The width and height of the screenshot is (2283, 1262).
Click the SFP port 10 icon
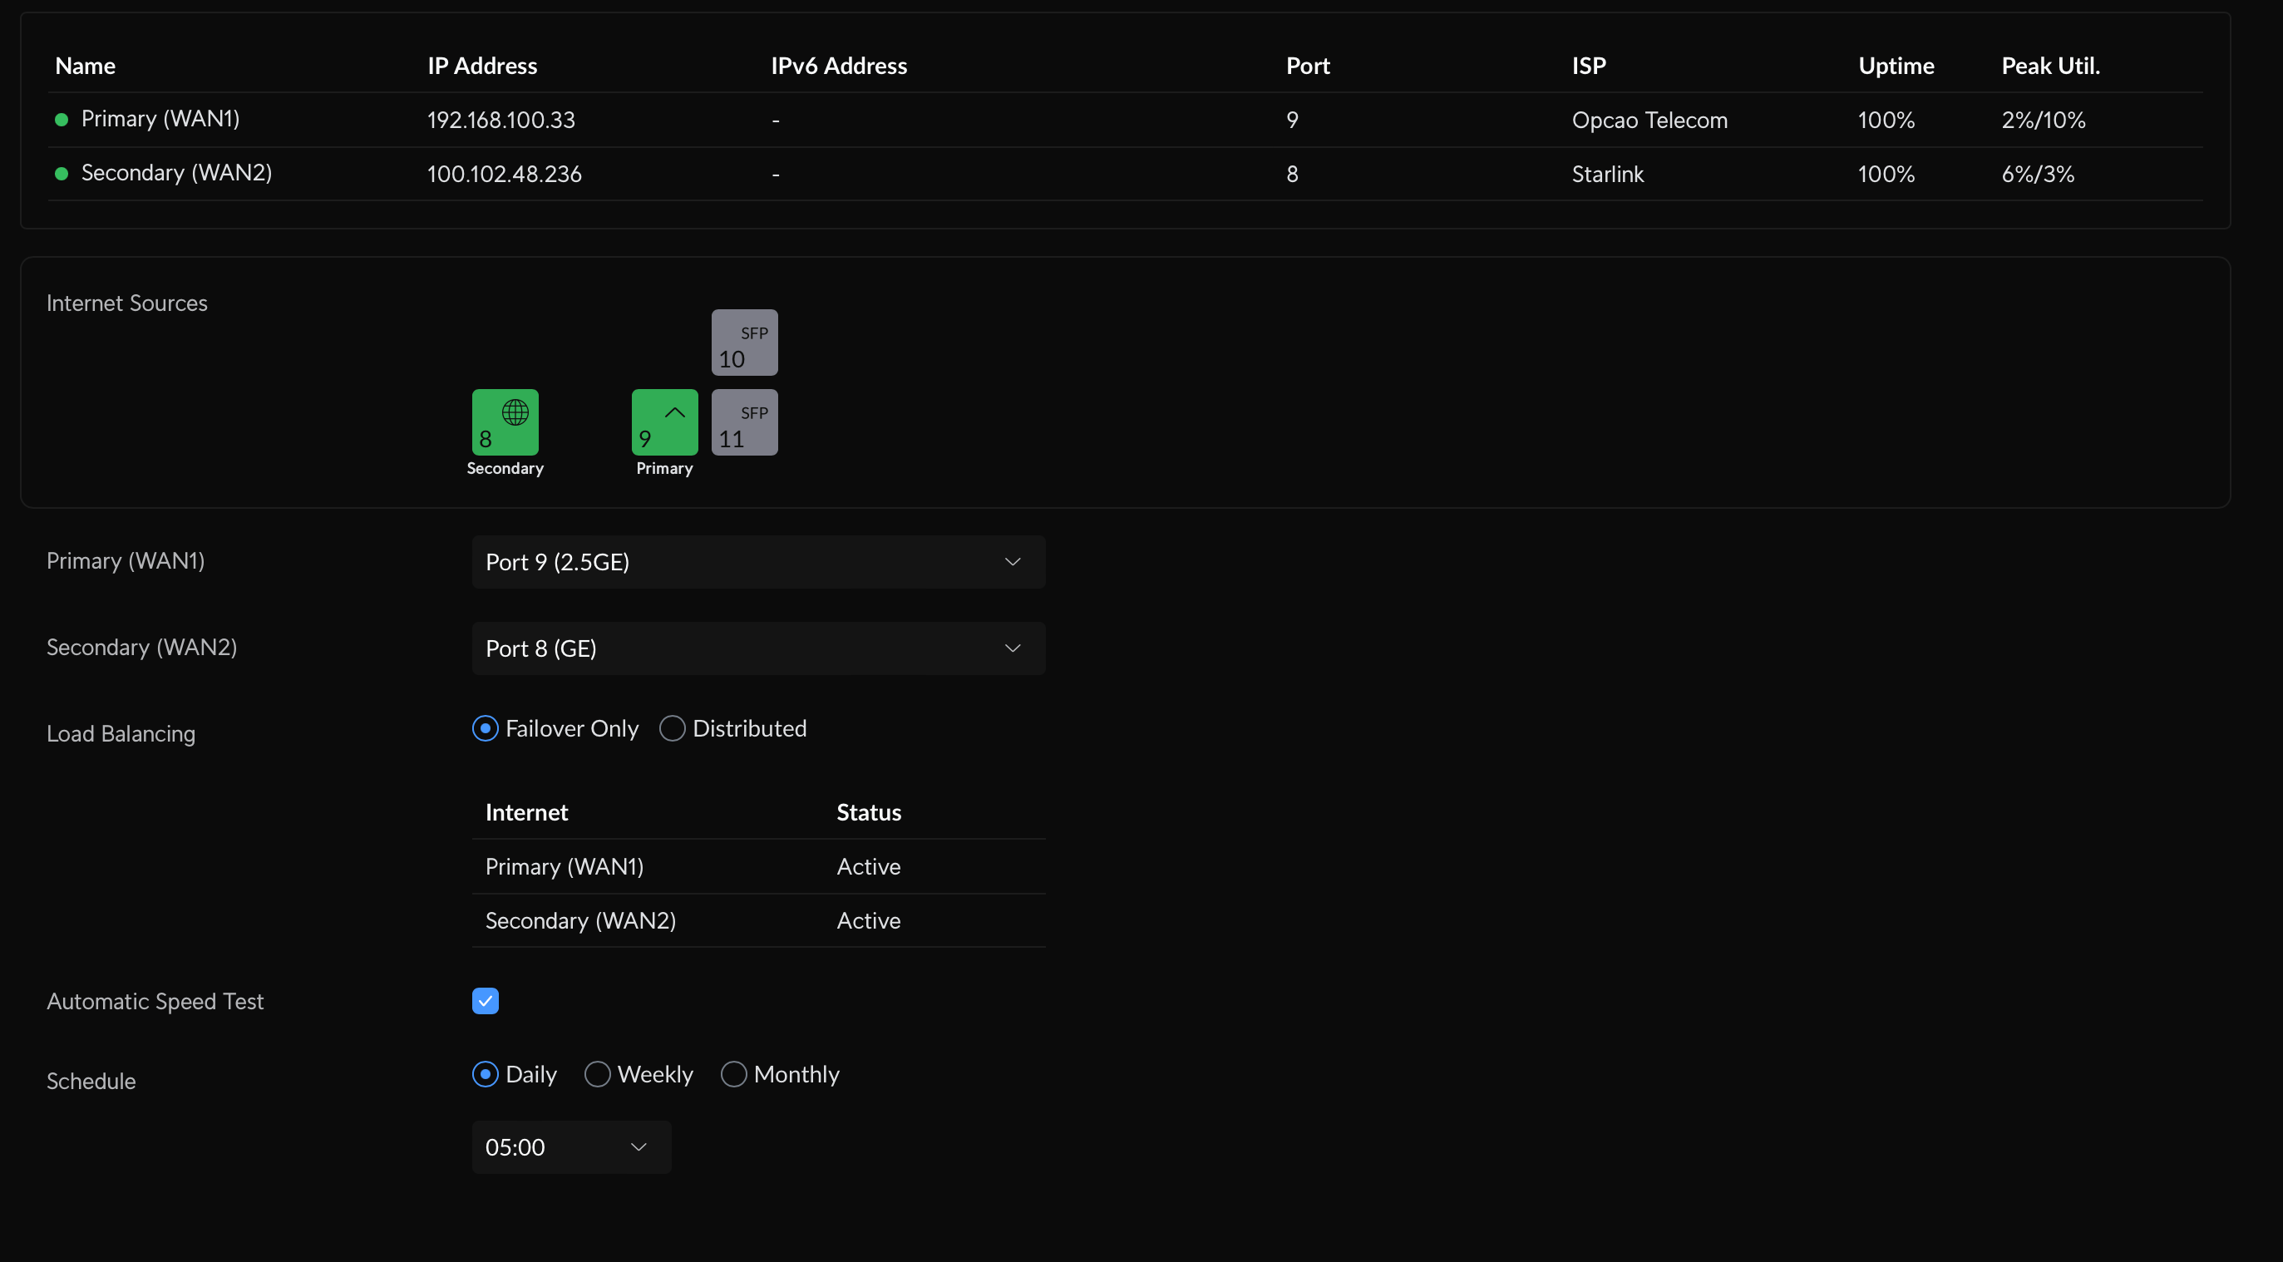pos(743,342)
